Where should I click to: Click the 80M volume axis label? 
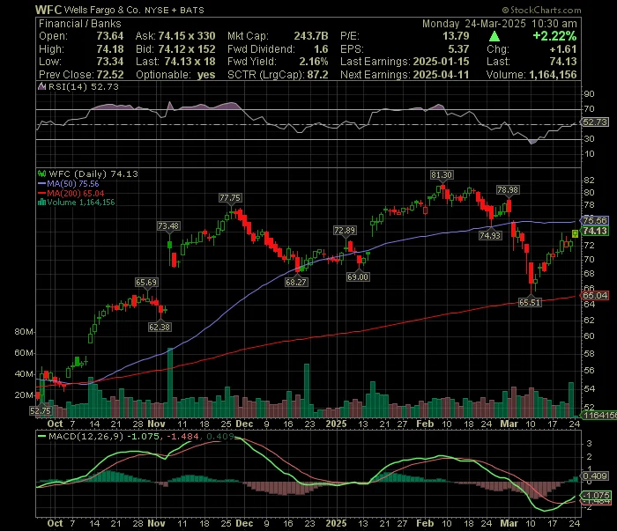coord(24,332)
